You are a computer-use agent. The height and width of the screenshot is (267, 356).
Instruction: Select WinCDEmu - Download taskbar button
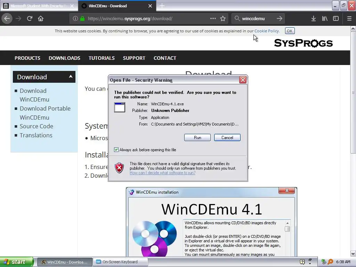click(x=65, y=262)
